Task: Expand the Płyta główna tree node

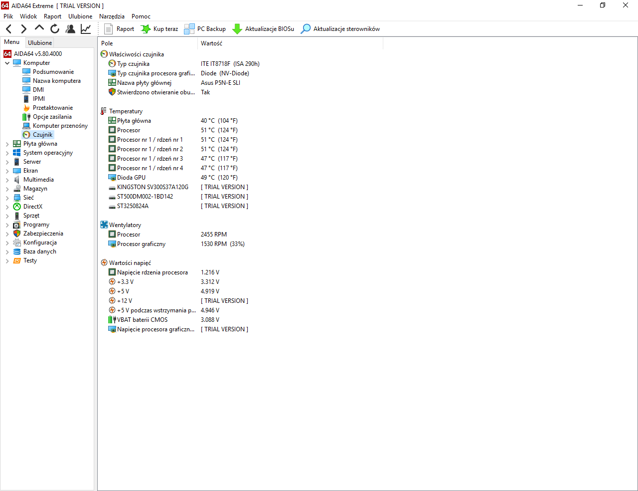Action: pyautogui.click(x=7, y=144)
